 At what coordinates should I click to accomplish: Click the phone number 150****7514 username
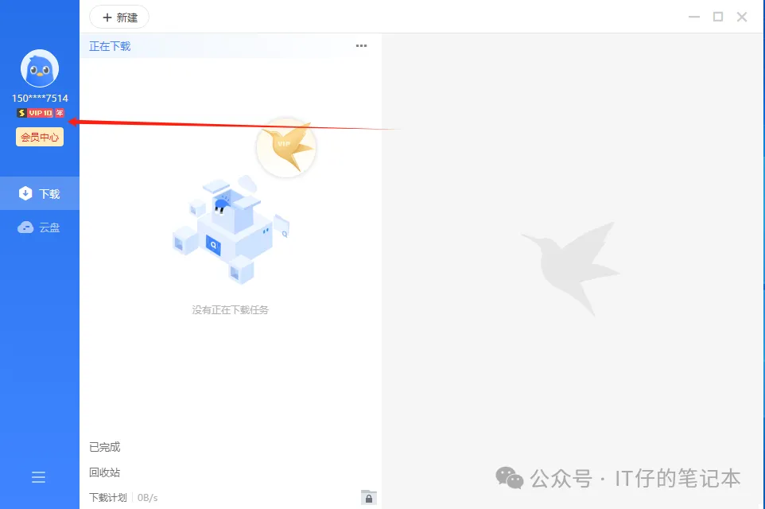40,98
